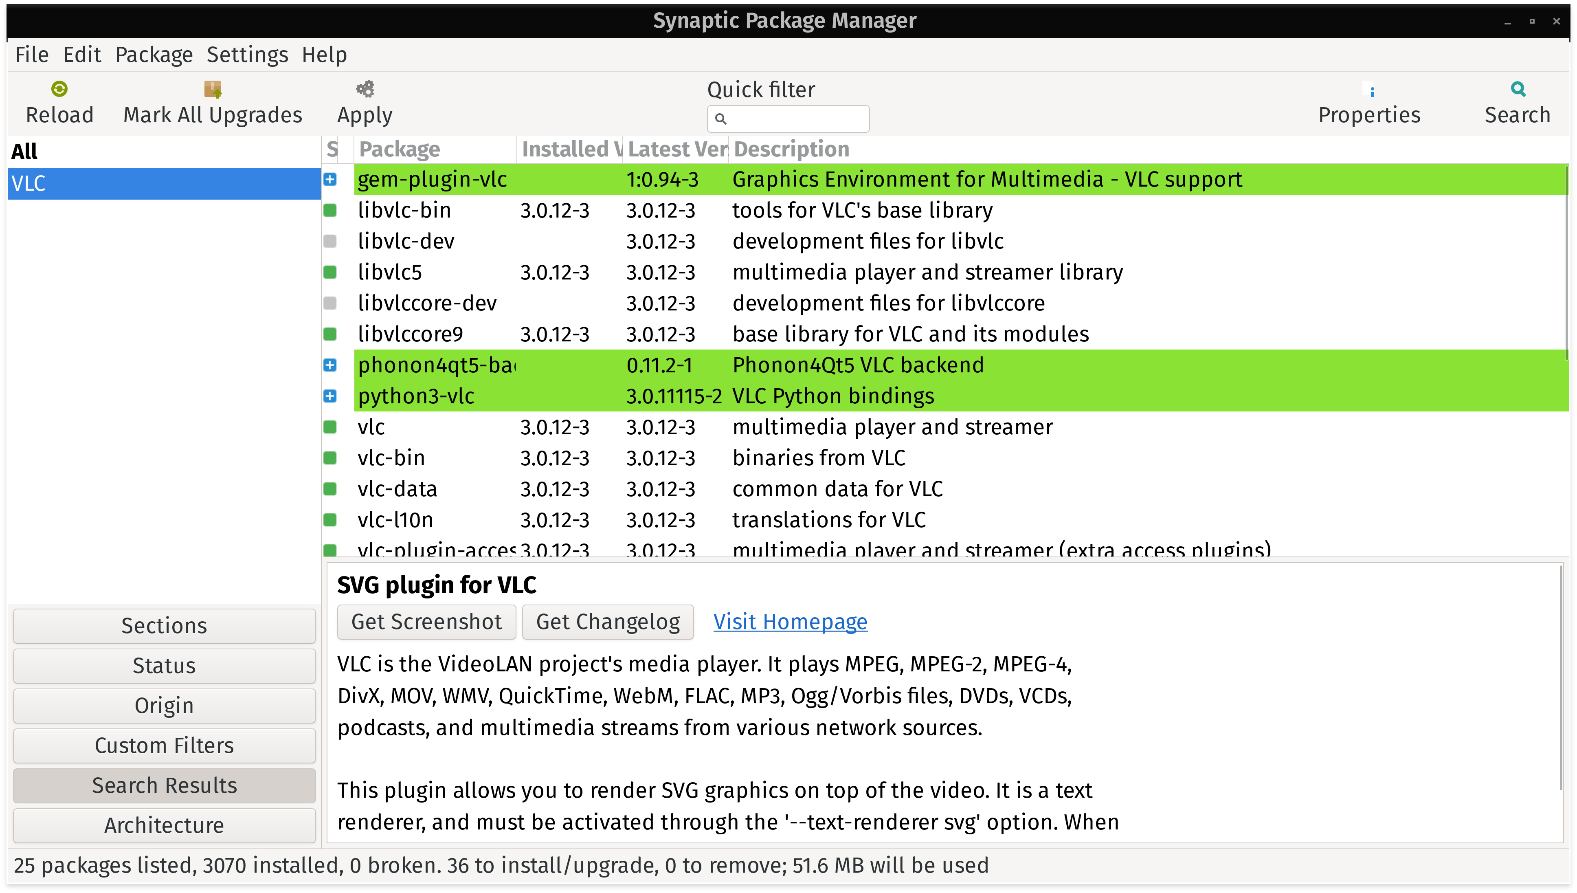Screen dimensions: 1577x893
Task: Toggle status box for libvlccore-dev
Action: (330, 303)
